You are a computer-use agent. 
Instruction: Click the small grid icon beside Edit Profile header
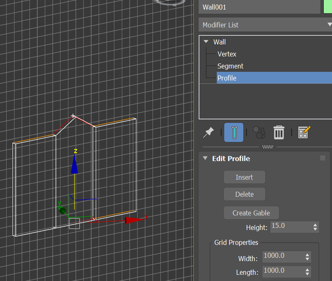[x=322, y=157]
